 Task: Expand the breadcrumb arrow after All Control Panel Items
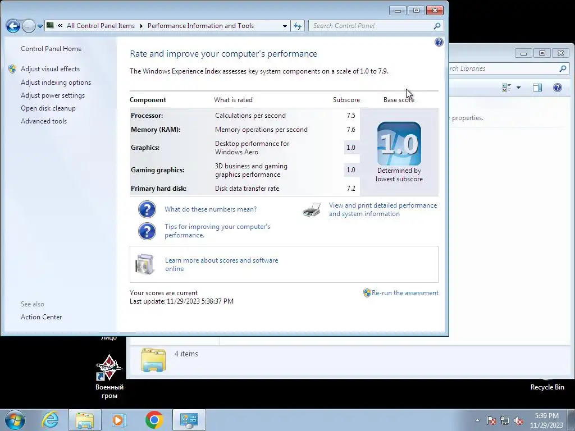click(x=141, y=26)
